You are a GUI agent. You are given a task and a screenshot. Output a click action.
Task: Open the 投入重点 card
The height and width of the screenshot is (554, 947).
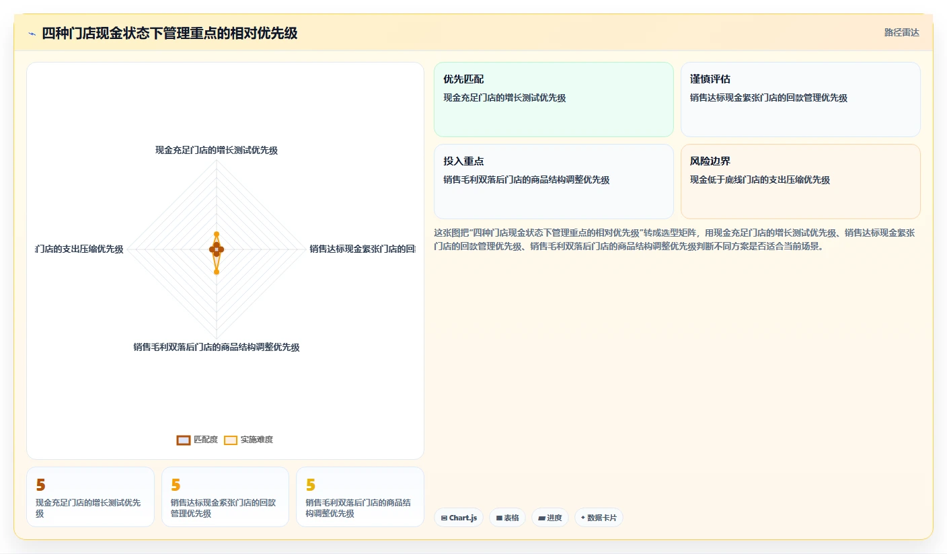click(554, 182)
